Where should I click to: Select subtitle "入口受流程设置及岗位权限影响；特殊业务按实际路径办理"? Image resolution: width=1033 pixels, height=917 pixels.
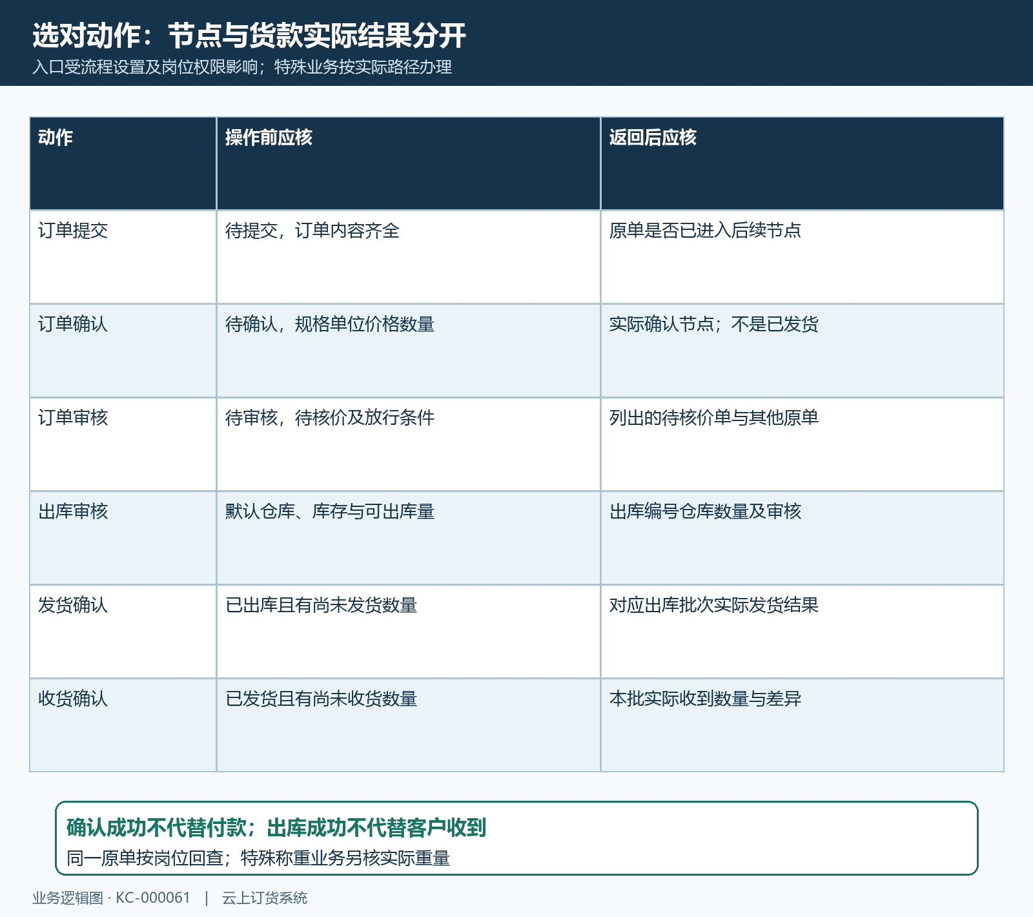click(x=242, y=67)
